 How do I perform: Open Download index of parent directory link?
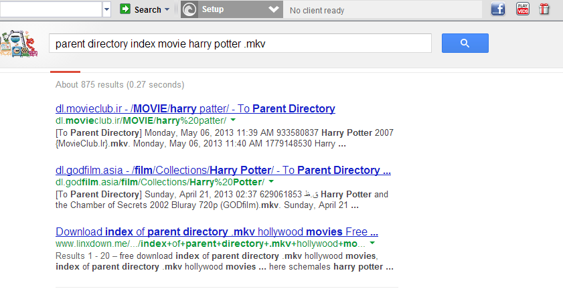(x=217, y=231)
